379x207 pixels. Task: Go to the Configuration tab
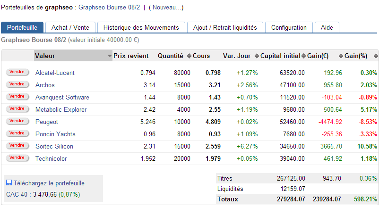pyautogui.click(x=289, y=27)
